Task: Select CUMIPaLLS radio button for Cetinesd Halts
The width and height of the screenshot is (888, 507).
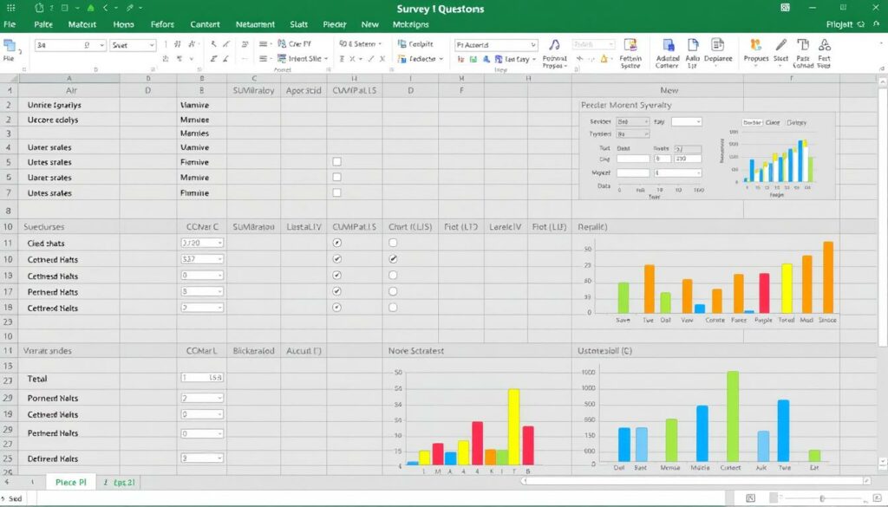Action: pos(337,275)
